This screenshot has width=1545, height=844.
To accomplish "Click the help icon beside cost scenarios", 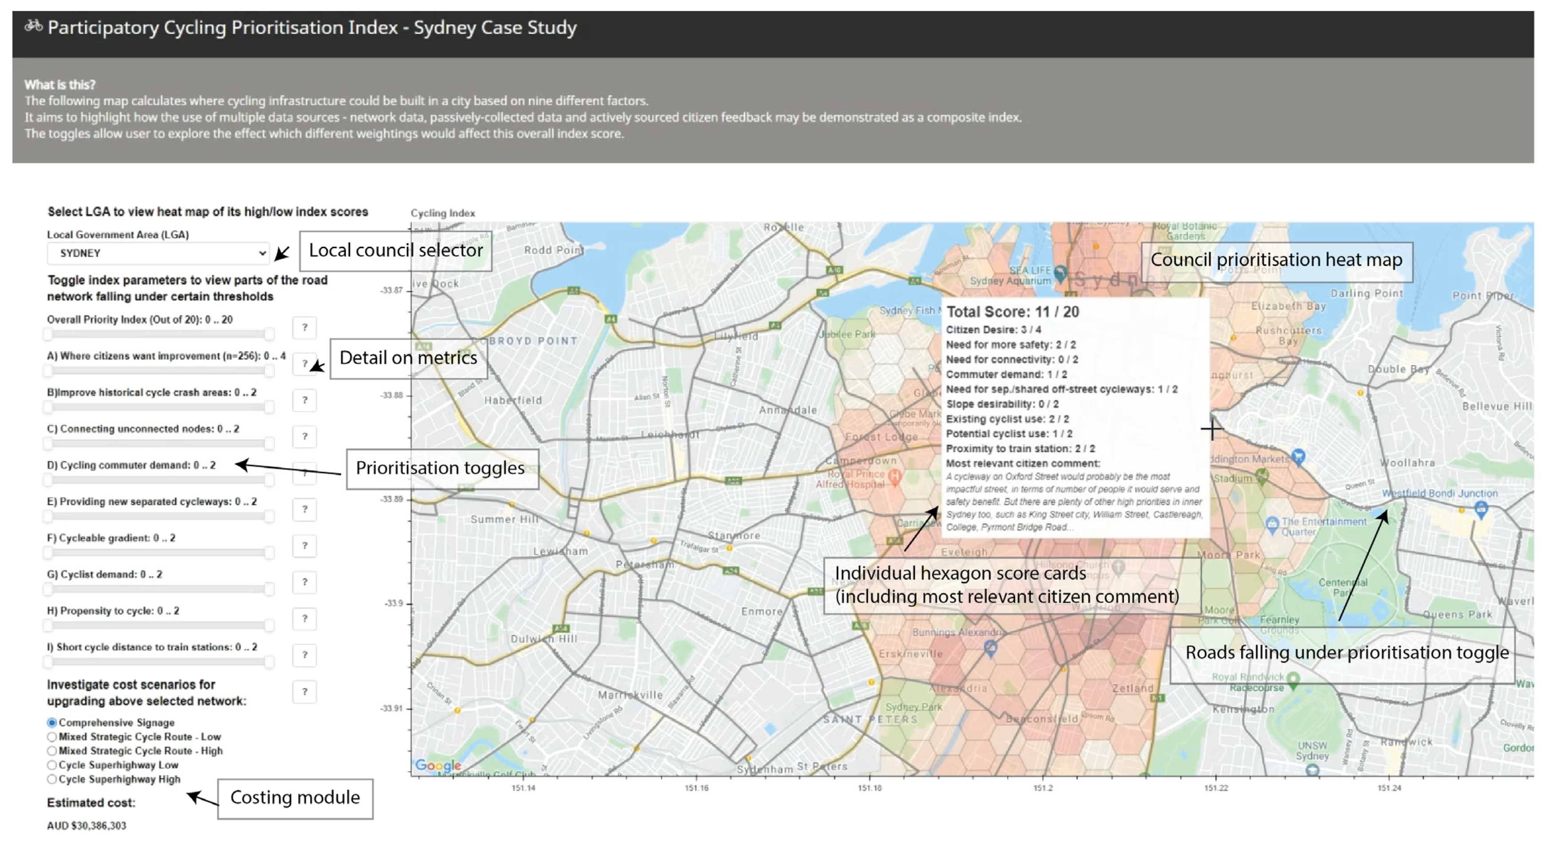I will pos(305,692).
